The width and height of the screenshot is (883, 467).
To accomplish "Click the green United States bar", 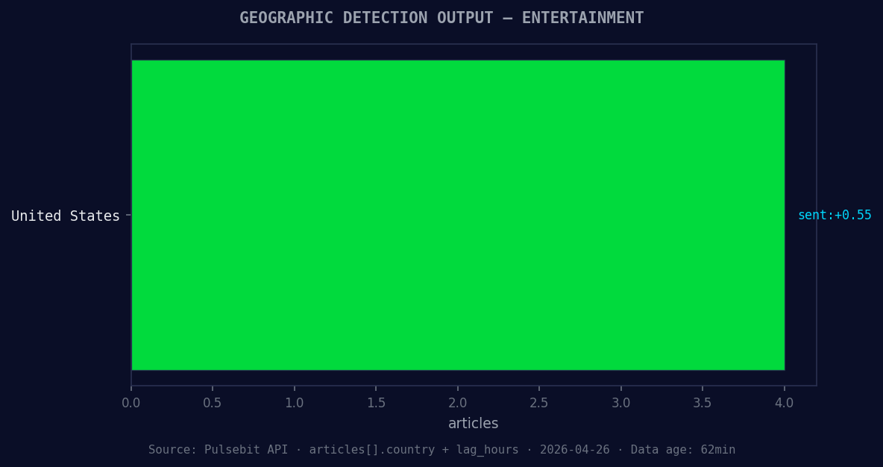I will pyautogui.click(x=458, y=215).
